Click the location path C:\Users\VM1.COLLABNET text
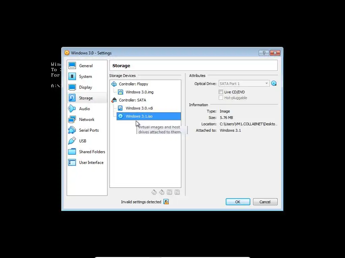 coord(248,124)
